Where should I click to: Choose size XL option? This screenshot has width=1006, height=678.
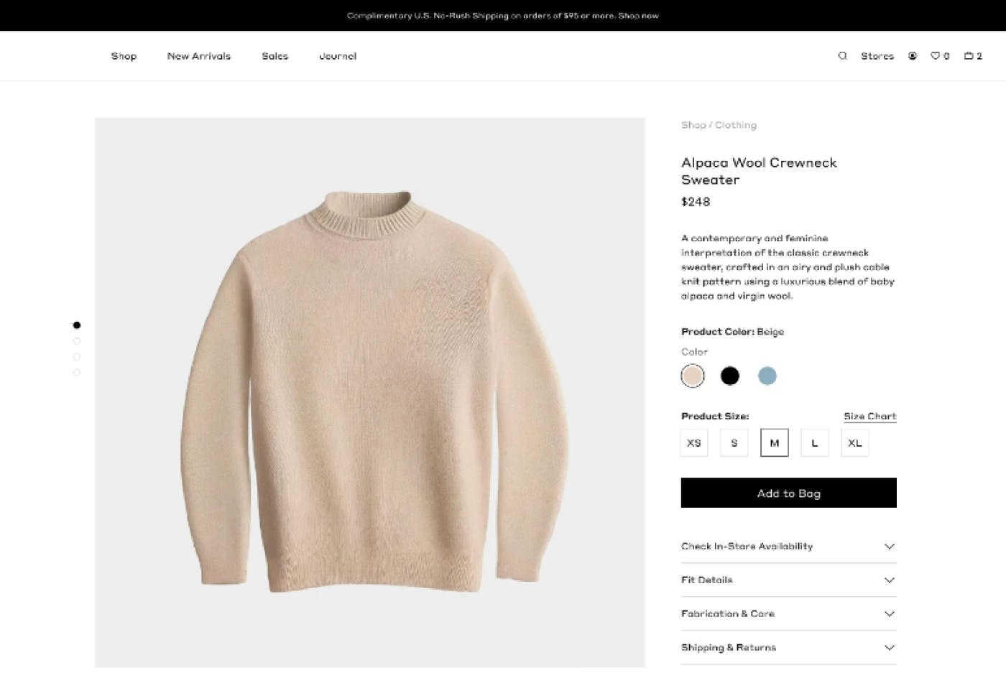(x=855, y=443)
